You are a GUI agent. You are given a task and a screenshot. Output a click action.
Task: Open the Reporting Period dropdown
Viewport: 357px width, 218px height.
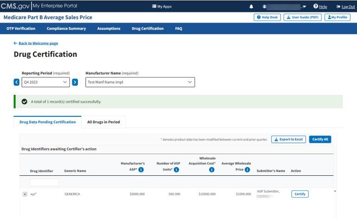tap(45, 82)
